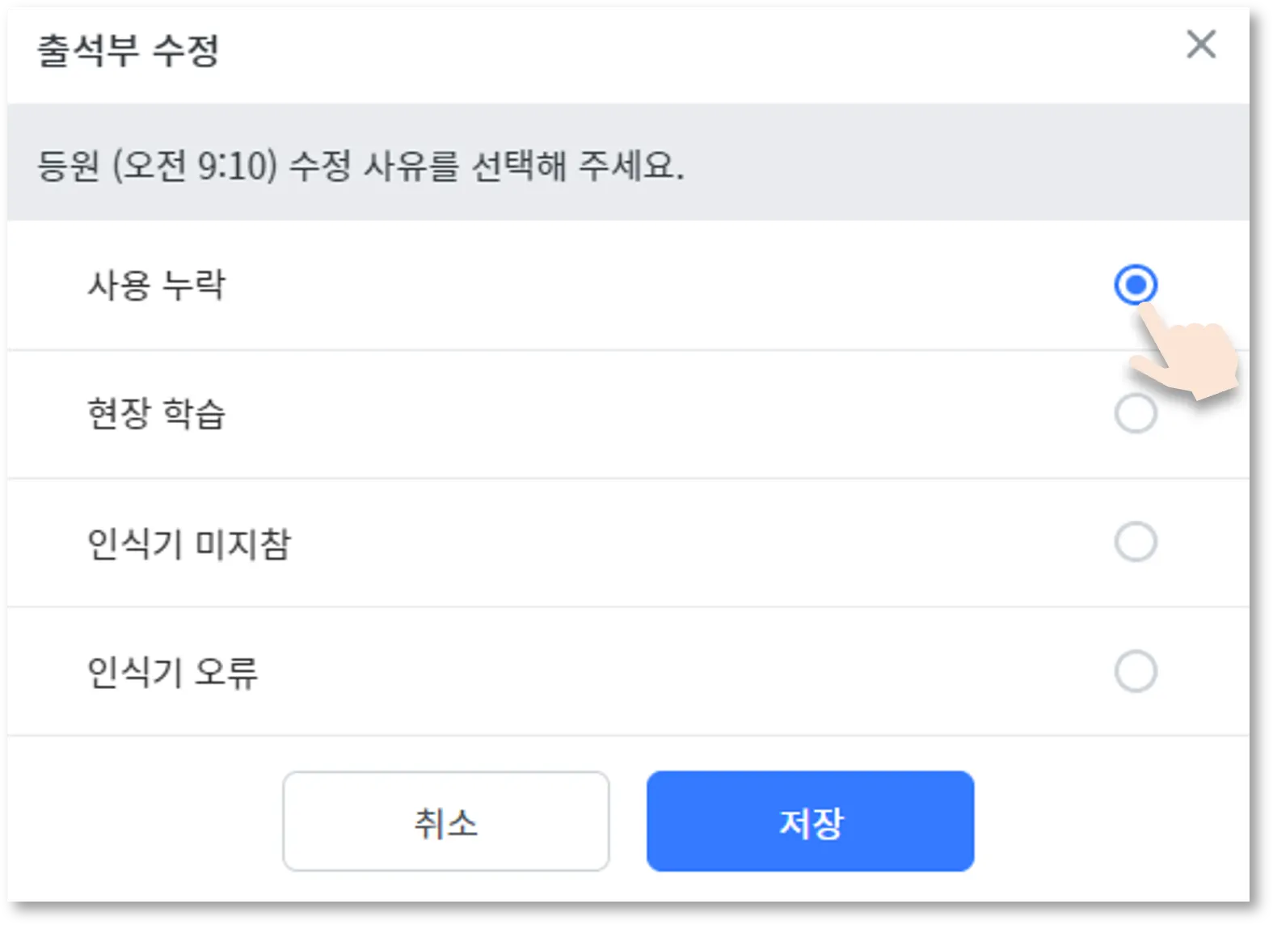
Task: Click the 수정 word in the dialog header
Action: tap(186, 50)
